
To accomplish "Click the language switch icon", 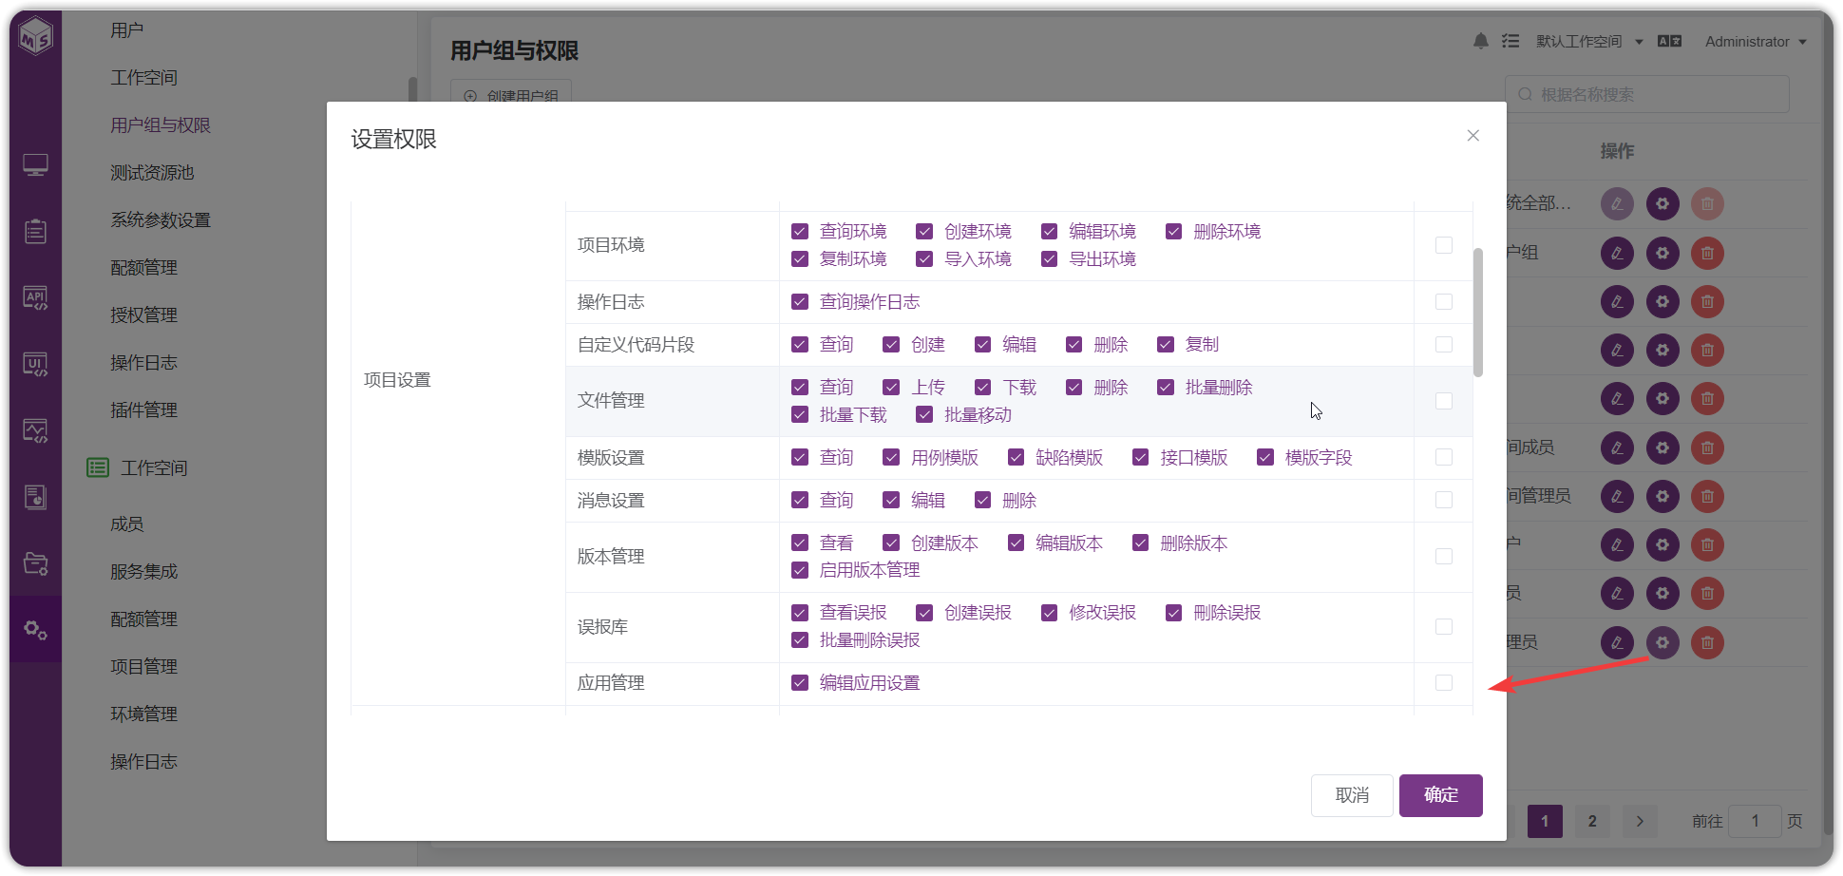I will [1669, 41].
